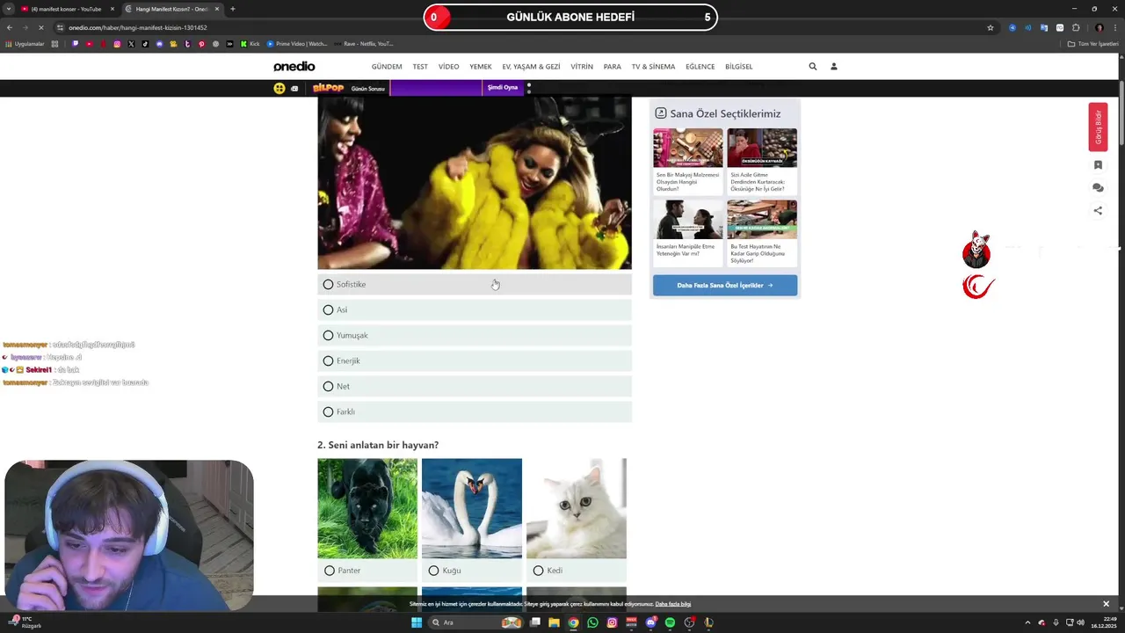The height and width of the screenshot is (633, 1125).
Task: Click the Şimdi Oyna button
Action: point(503,88)
